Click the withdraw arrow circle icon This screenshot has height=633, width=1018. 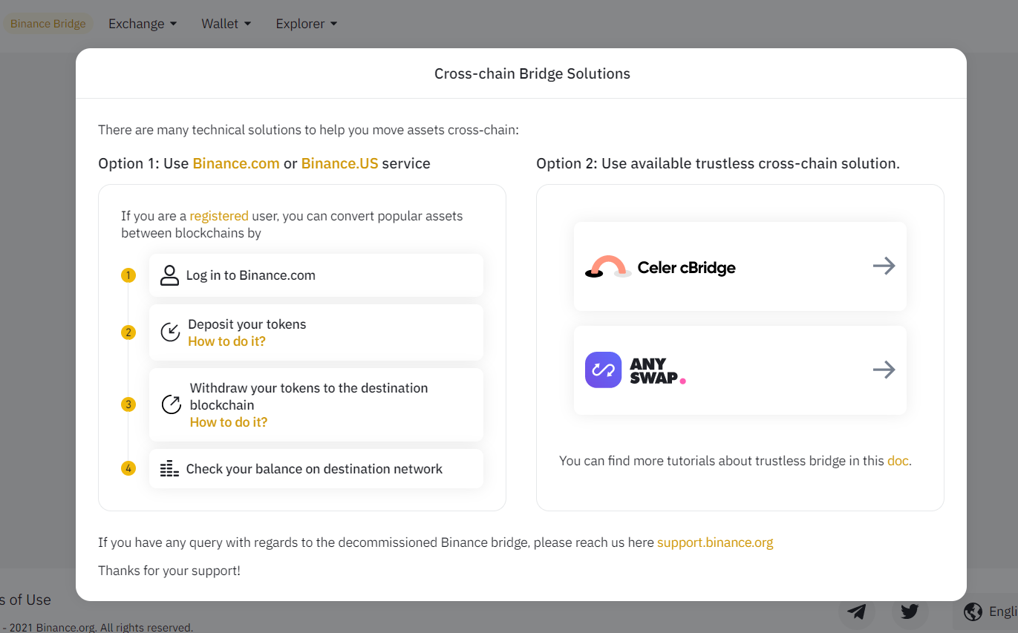pos(172,404)
